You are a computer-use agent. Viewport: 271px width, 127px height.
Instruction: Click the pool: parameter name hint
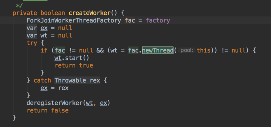coord(186,50)
